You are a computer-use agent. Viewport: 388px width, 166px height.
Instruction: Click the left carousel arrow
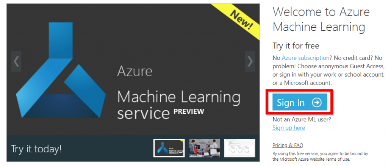pos(16,61)
